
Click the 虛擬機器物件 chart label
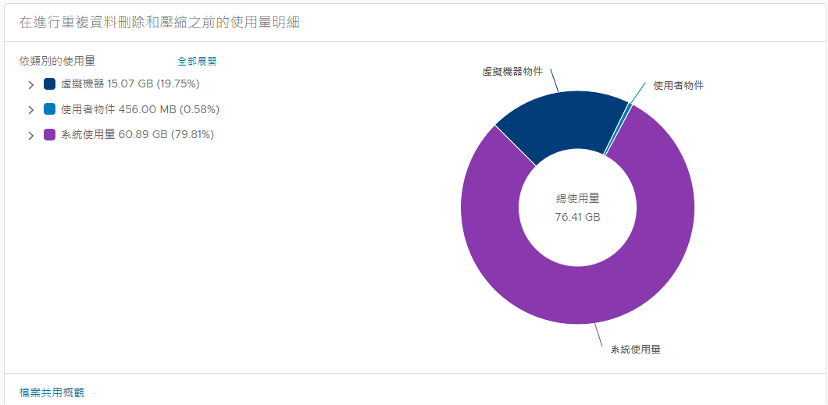[512, 71]
